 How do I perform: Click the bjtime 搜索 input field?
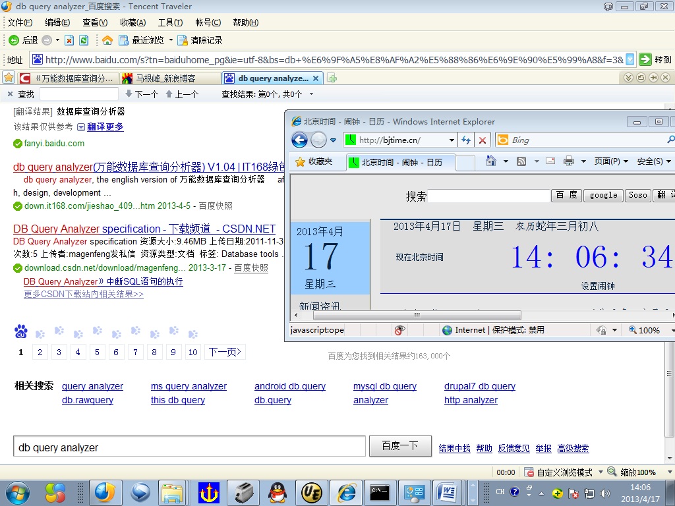pos(489,196)
